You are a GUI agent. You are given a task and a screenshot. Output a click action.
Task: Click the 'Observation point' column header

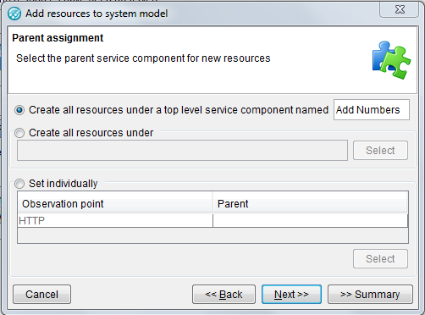coord(115,203)
